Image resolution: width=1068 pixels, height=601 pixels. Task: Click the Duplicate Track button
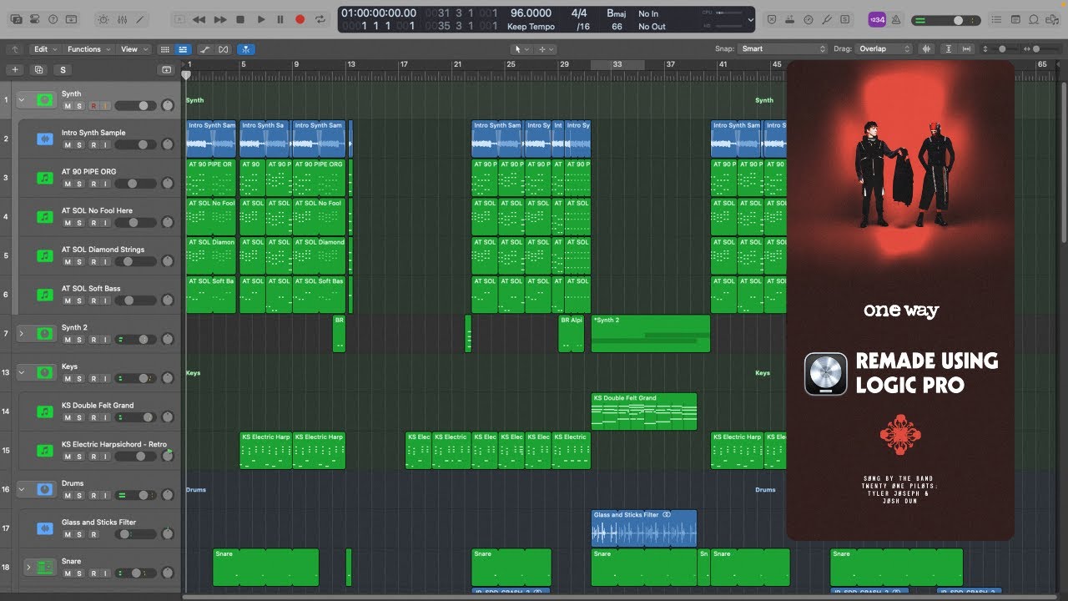[x=38, y=70]
